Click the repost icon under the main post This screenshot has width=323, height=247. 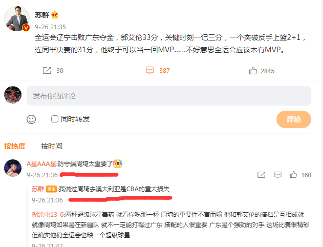47,70
